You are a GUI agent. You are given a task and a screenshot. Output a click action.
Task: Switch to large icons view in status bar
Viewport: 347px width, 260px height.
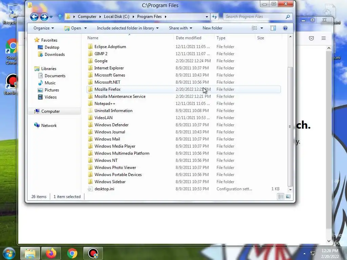(x=288, y=196)
